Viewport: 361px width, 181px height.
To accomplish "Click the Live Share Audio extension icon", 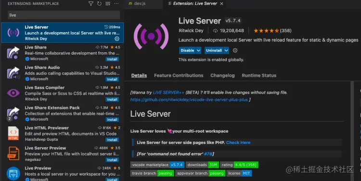I will (x=13, y=73).
